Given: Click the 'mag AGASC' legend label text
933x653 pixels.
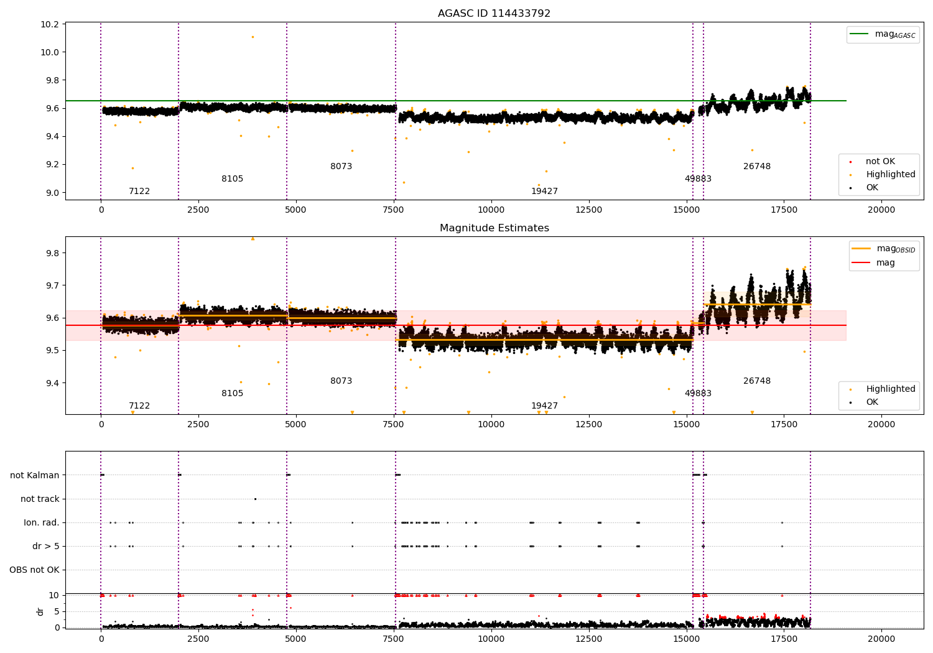Looking at the screenshot, I should 895,34.
